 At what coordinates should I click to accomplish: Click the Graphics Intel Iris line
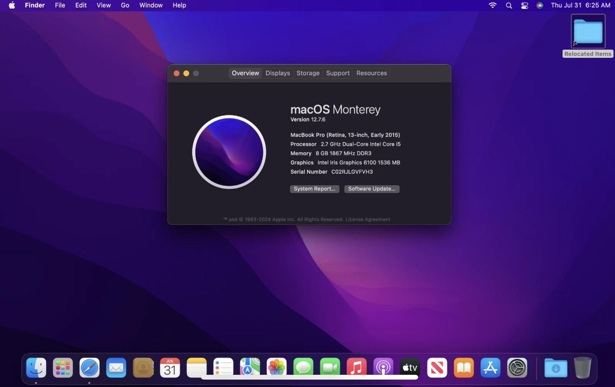click(x=345, y=162)
